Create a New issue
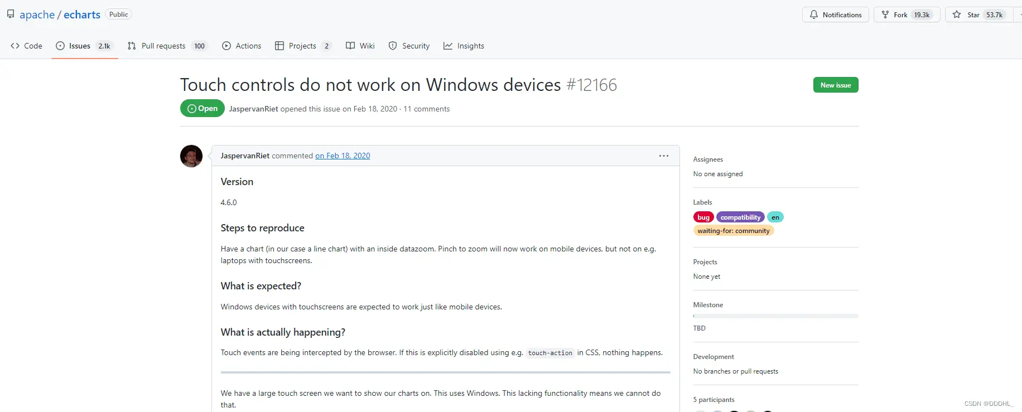1022x412 pixels. tap(835, 85)
